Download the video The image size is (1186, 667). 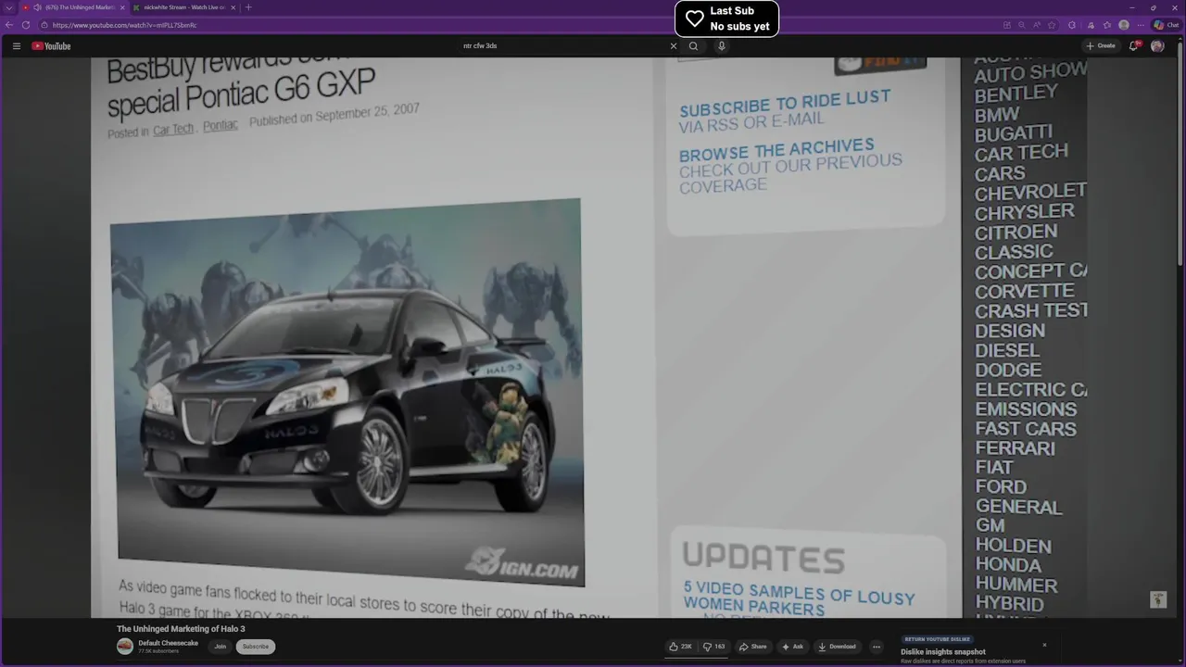(x=837, y=647)
